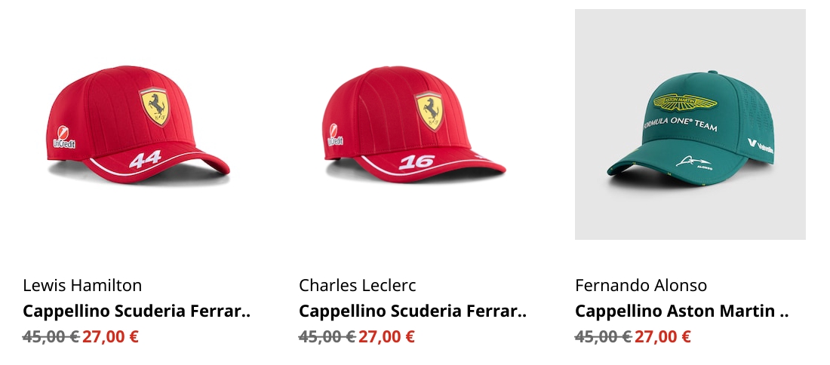Click the Ferrari shield on Hamilton's cap
This screenshot has width=830, height=365.
coord(155,106)
